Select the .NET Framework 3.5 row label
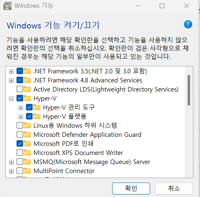 90,71
